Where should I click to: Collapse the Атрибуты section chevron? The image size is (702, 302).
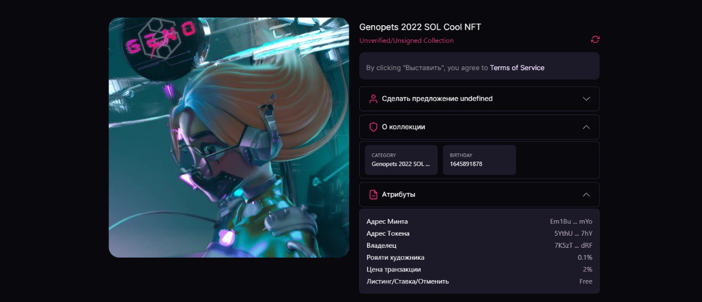586,195
